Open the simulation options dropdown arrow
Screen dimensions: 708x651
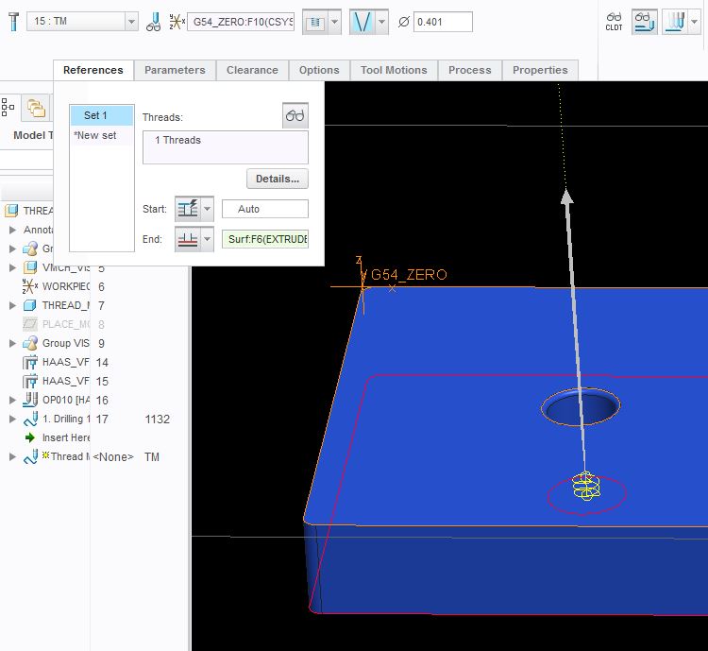pos(694,22)
